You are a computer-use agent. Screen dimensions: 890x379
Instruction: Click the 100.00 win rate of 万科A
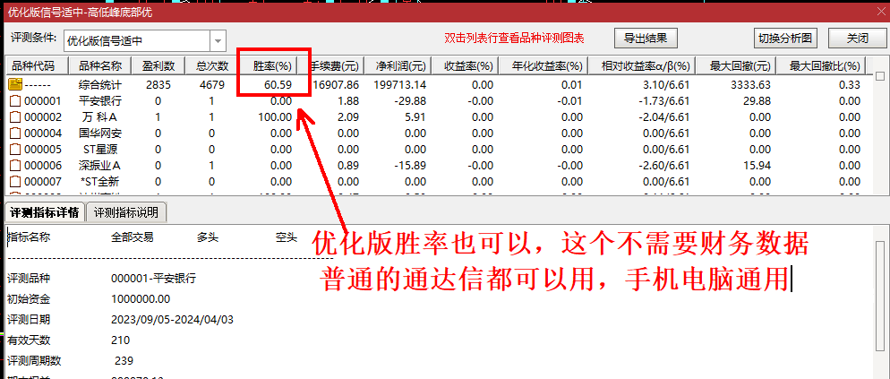click(x=275, y=117)
